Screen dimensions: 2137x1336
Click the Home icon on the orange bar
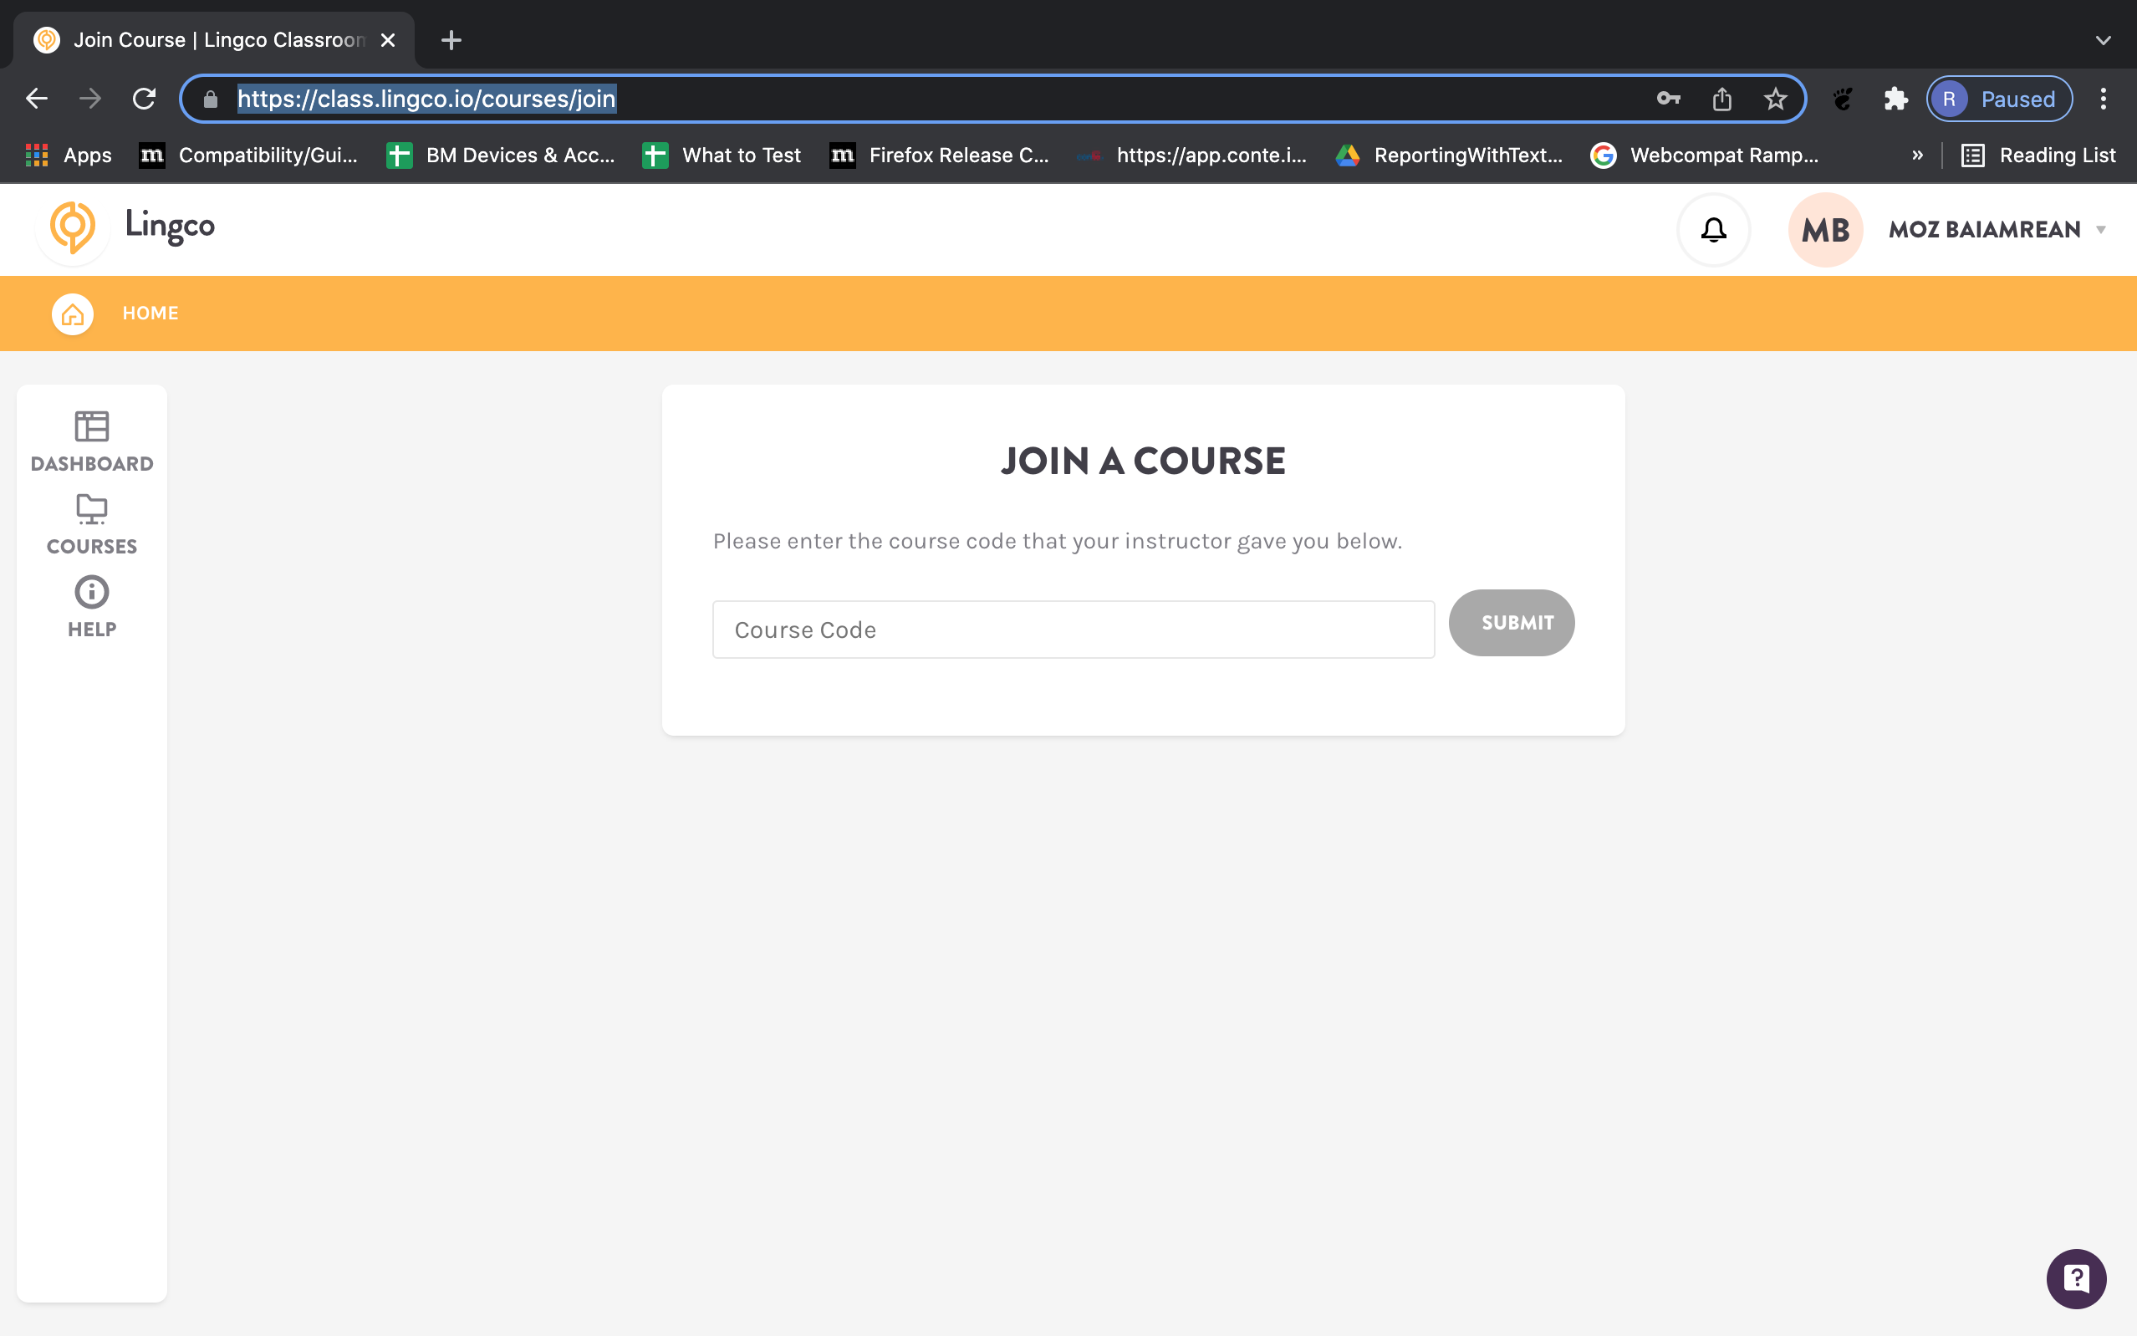[x=72, y=313]
